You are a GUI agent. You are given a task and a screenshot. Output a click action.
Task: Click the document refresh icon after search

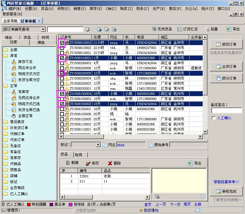(x=99, y=29)
